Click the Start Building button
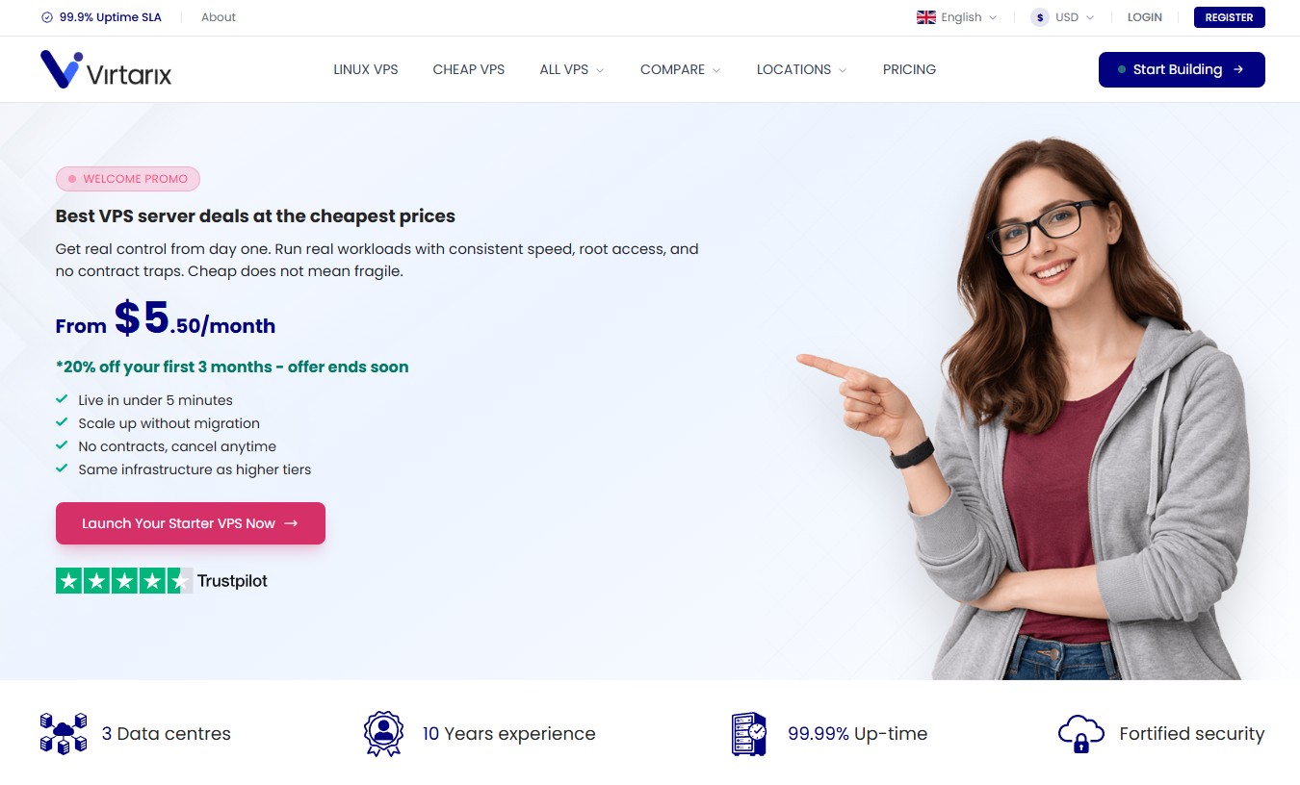This screenshot has width=1300, height=785. coord(1182,69)
